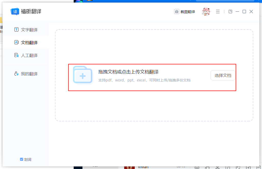The image size is (262, 169).
Task: Select the 文字翻译 "T" icon in sidebar
Action: pos(16,30)
